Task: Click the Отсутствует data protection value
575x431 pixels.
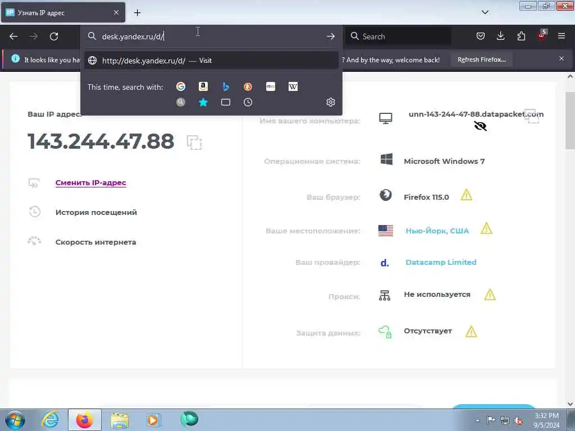Action: (x=427, y=331)
